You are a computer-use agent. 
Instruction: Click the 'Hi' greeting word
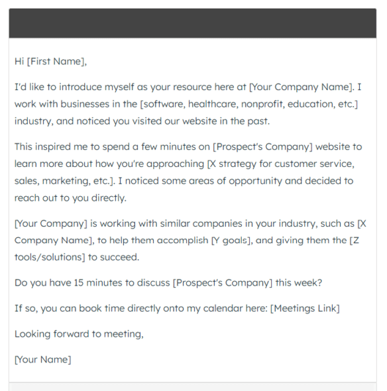click(x=19, y=62)
